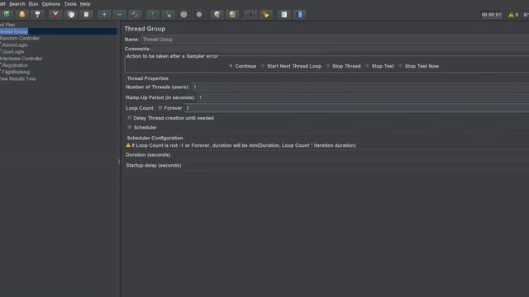The image size is (529, 297).
Task: Click the elapsed timer 00:00:01
Action: click(x=491, y=15)
